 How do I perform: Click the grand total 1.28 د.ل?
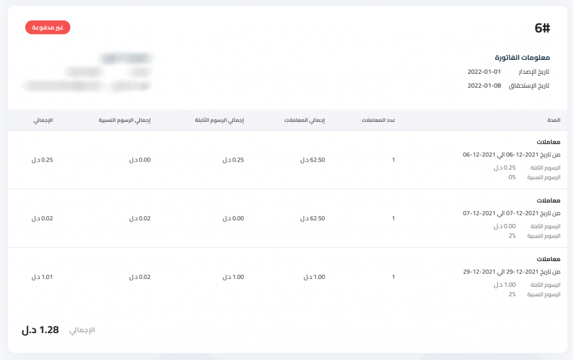coord(40,330)
